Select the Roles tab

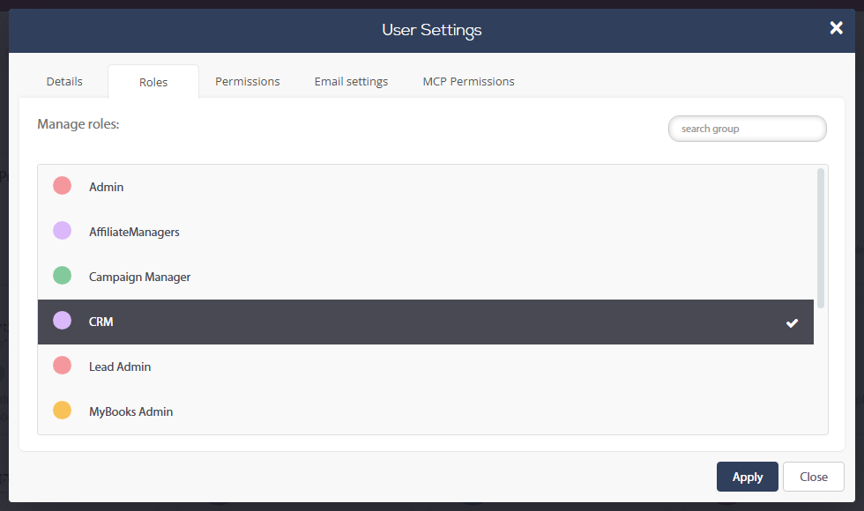click(x=153, y=82)
